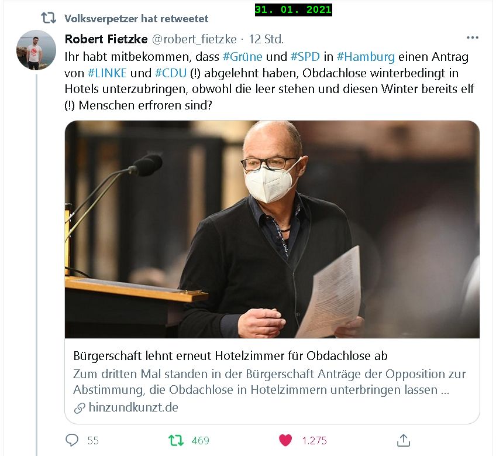Open Robert Fietzke's profile picture

point(36,50)
